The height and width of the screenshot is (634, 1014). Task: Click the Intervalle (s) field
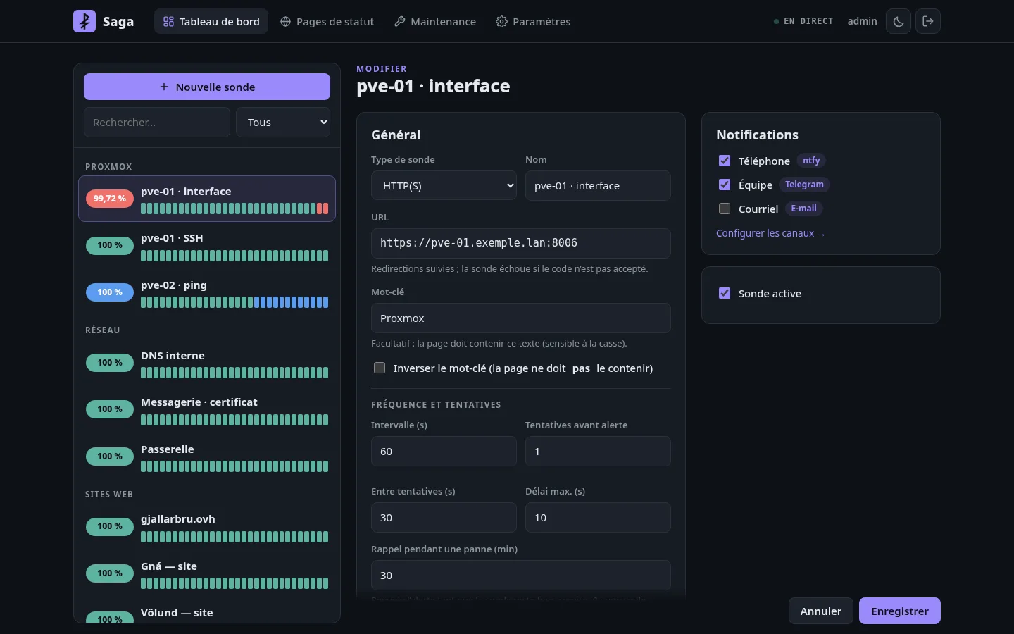point(444,452)
